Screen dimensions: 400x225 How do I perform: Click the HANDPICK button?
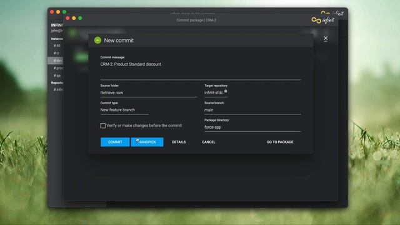[147, 142]
